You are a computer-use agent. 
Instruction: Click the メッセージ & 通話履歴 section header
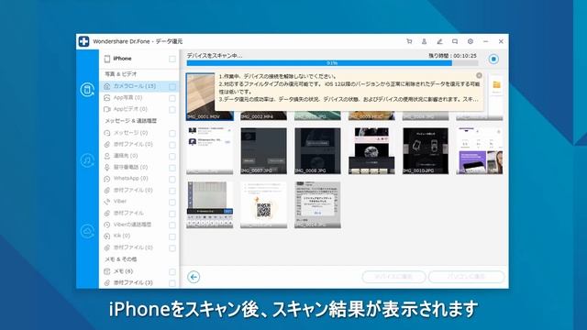(x=130, y=121)
